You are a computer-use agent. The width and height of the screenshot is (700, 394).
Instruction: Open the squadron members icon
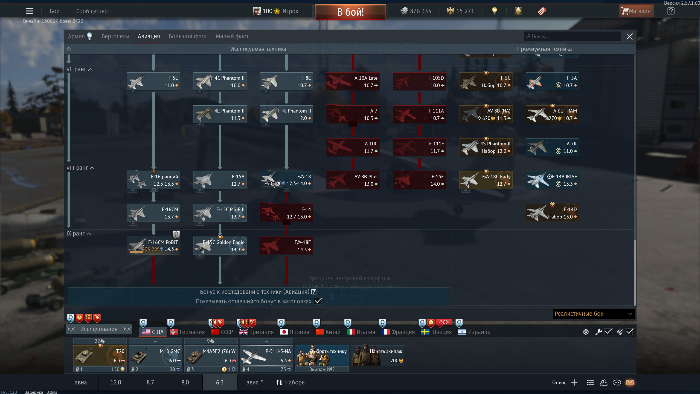603,383
